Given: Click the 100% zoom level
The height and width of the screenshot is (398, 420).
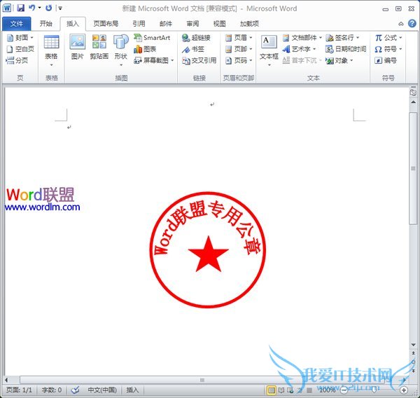Looking at the screenshot, I should pos(328,390).
